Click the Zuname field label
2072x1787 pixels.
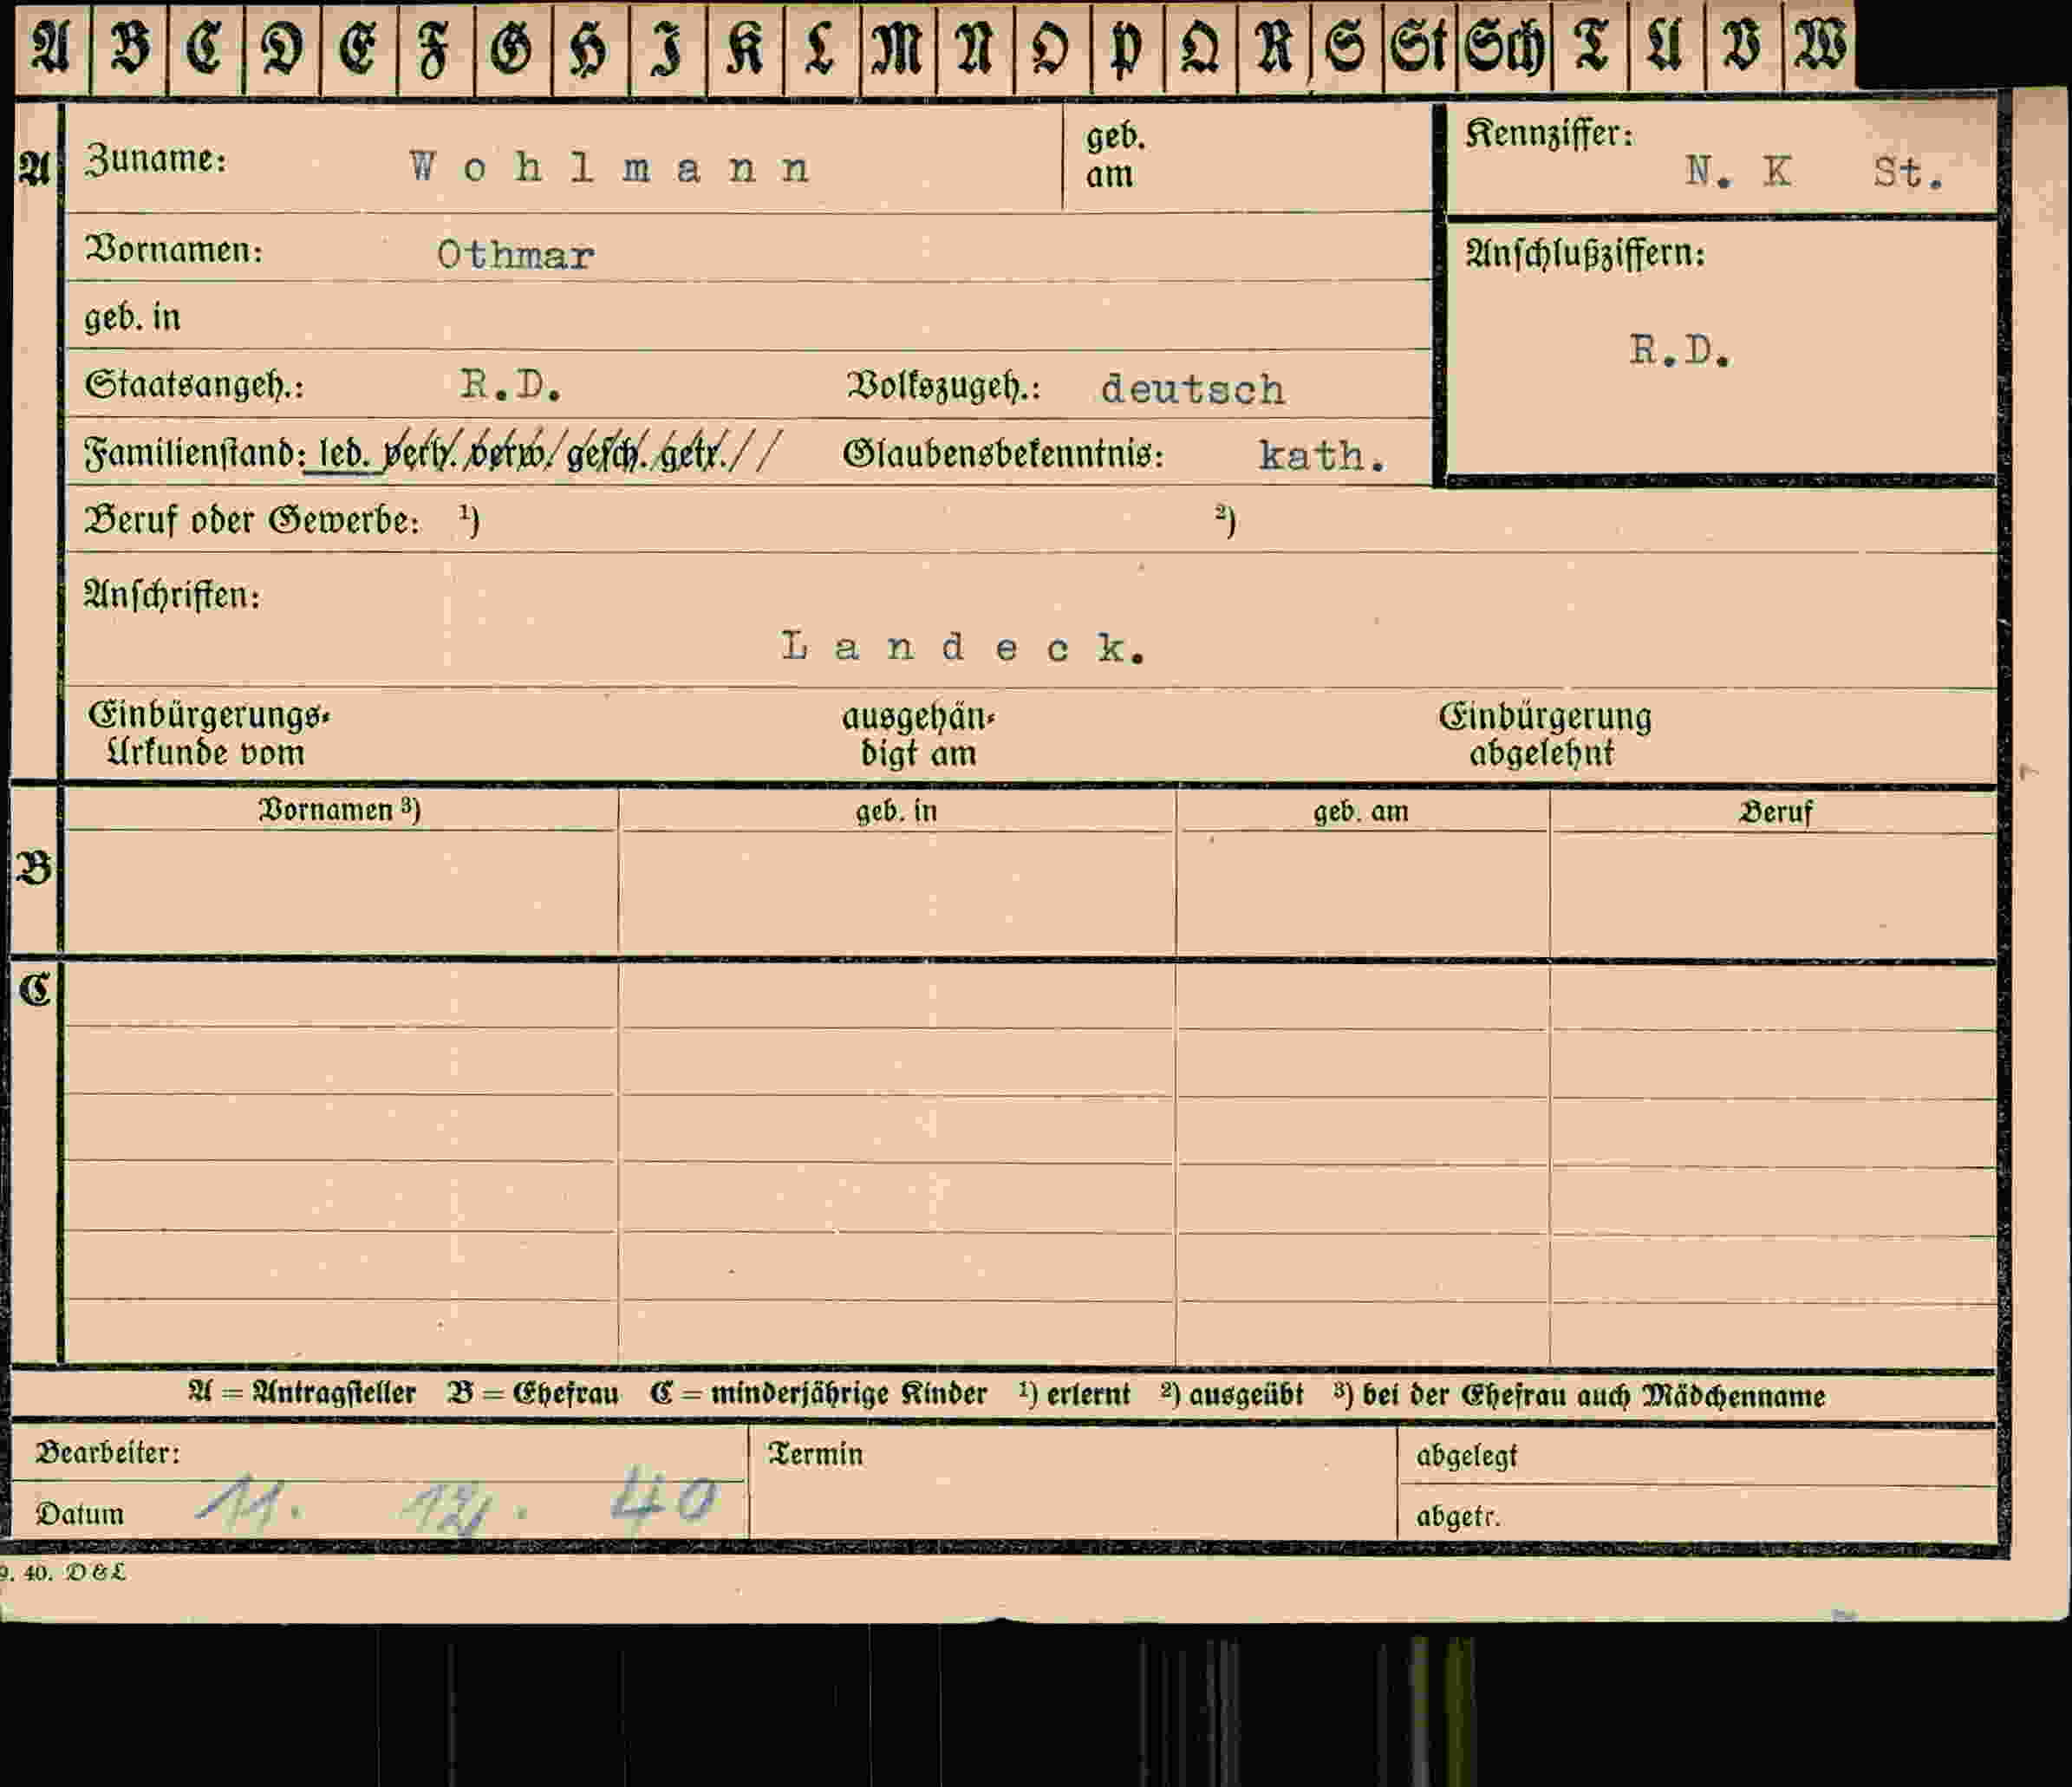(156, 160)
